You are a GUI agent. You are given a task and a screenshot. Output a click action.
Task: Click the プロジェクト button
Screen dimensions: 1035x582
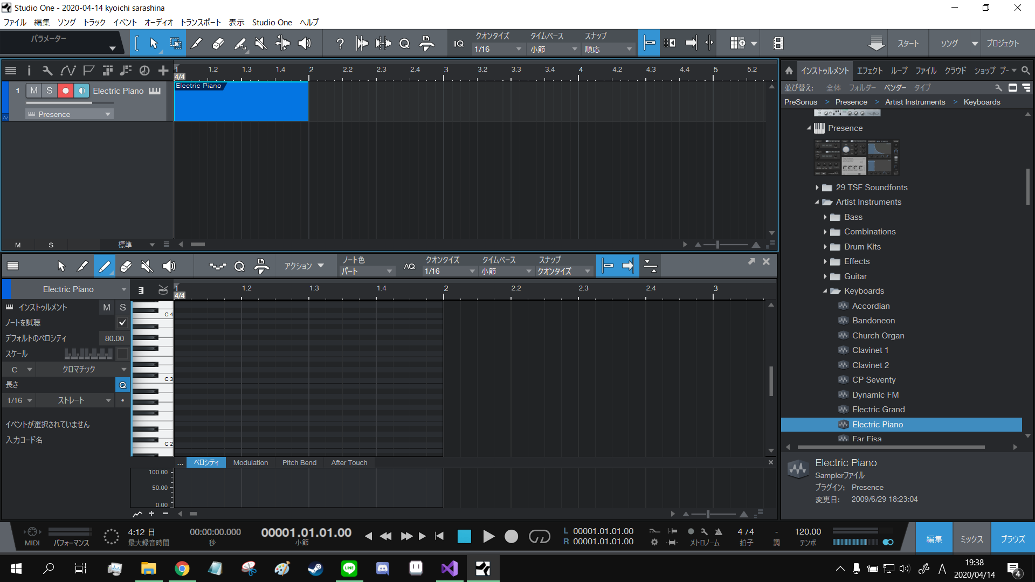tap(1003, 43)
